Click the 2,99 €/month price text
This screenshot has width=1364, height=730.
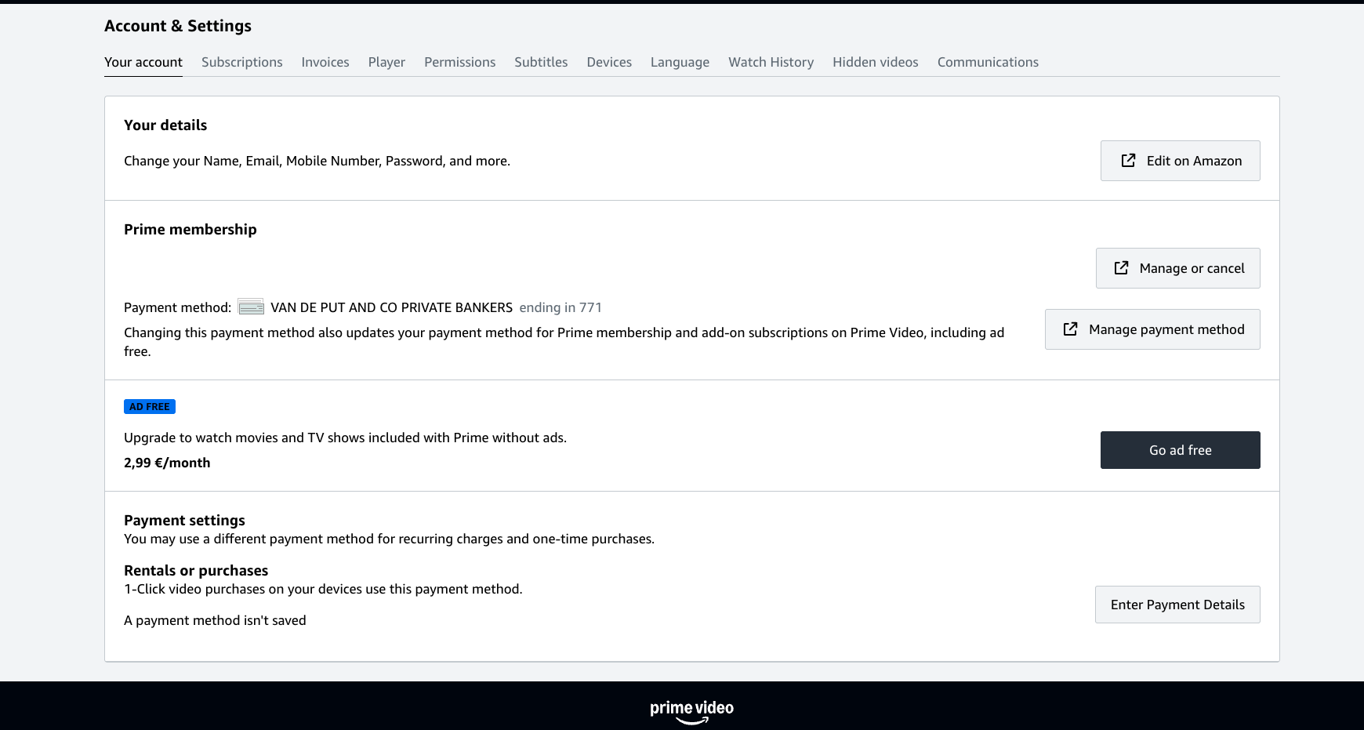click(x=167, y=463)
